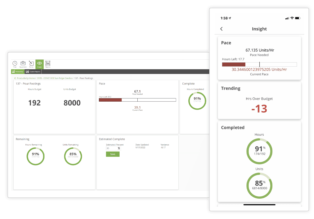Viewport: 314px width, 219px height.
Task: Switch to the Custom Reports tab
Action: 33,72
